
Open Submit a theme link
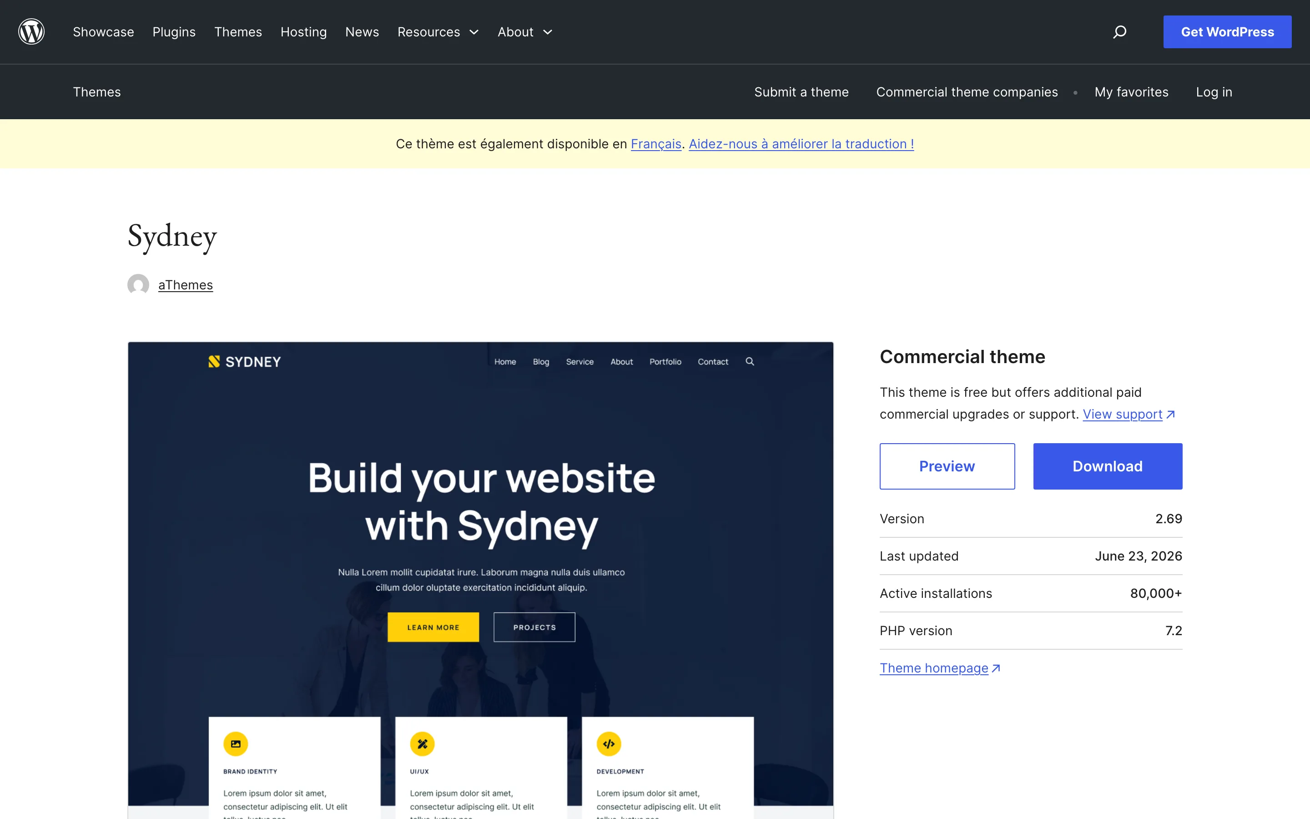(x=801, y=92)
